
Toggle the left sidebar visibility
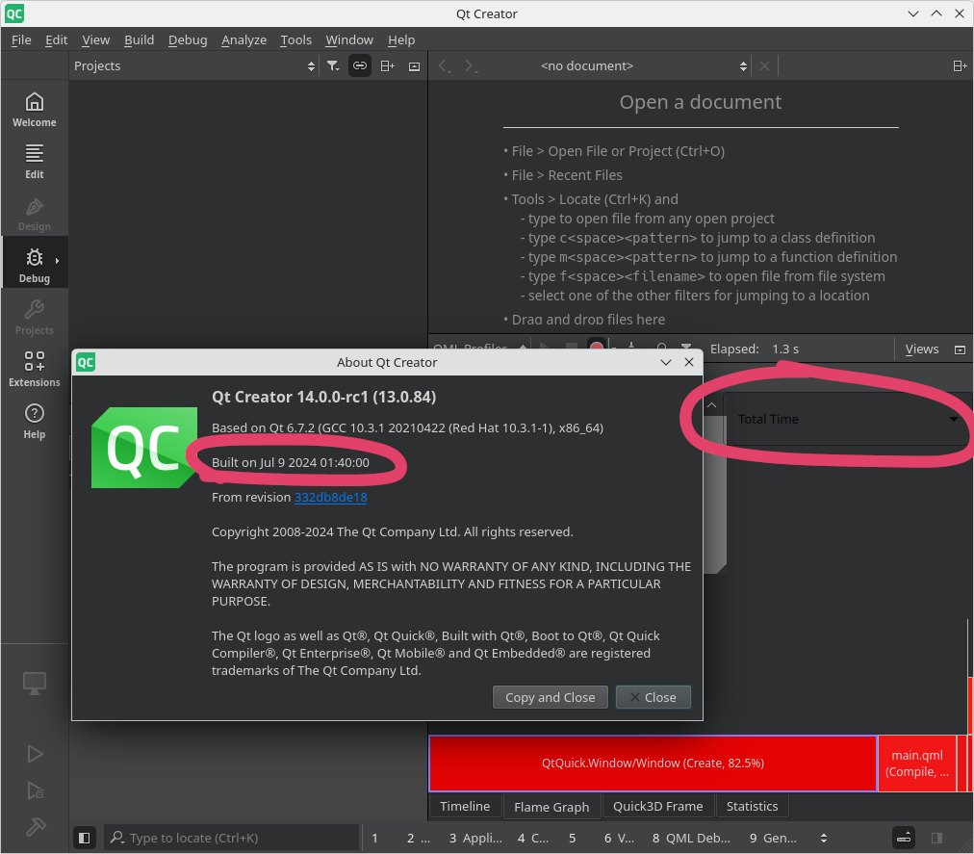(x=85, y=838)
